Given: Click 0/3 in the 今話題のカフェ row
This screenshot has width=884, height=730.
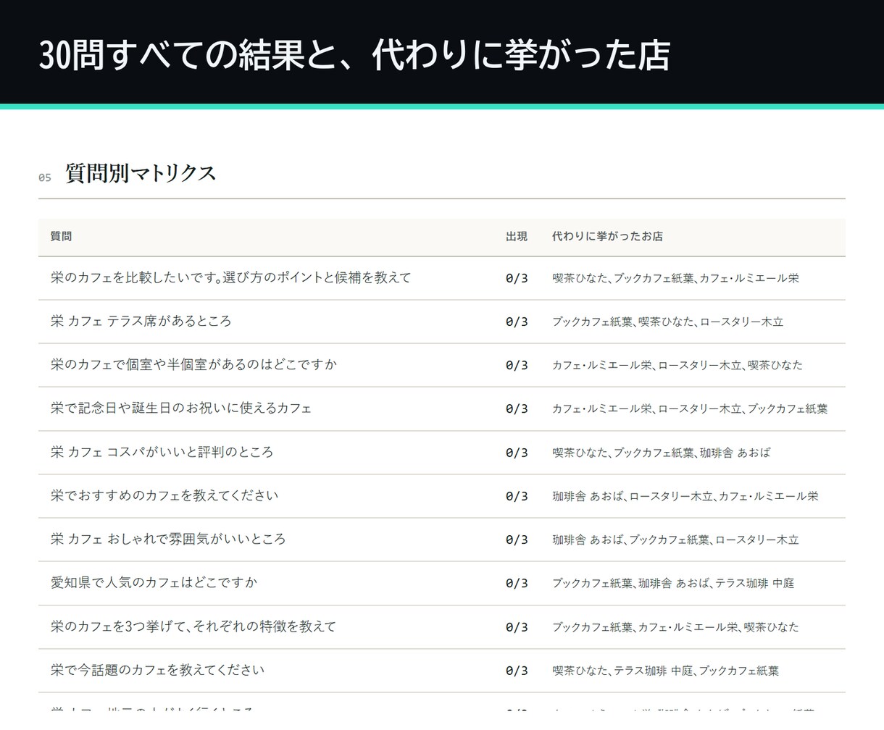Looking at the screenshot, I should (x=517, y=671).
